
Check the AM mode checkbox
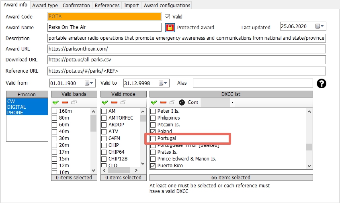click(104, 111)
